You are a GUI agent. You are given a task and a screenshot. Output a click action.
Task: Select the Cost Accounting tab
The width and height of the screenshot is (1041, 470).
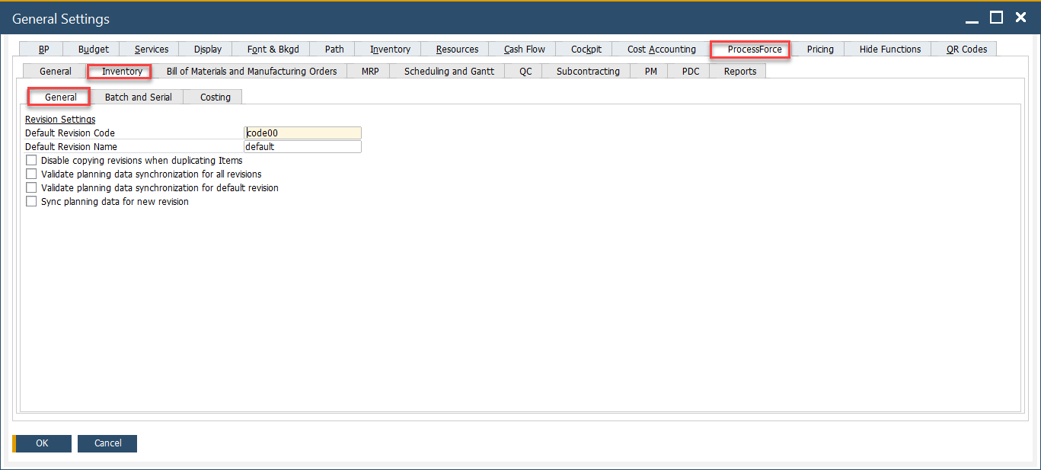tap(661, 50)
